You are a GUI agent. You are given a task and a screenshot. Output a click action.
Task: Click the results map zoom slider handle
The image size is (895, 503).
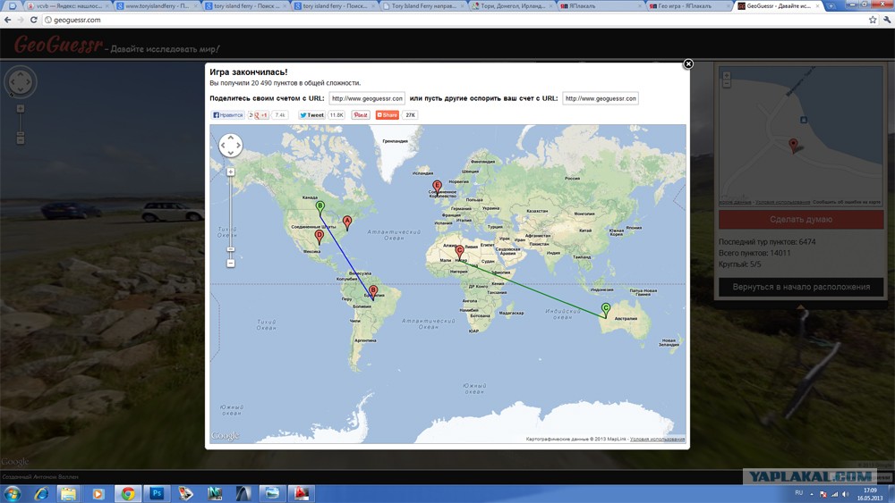(231, 249)
